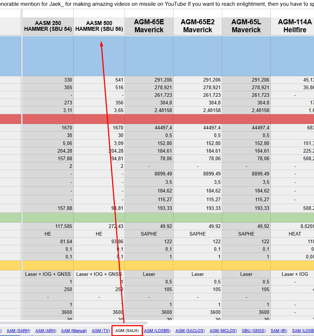This screenshot has width=314, height=336.
Task: Open the GBU (GNSS) sheet tab
Action: click(253, 331)
